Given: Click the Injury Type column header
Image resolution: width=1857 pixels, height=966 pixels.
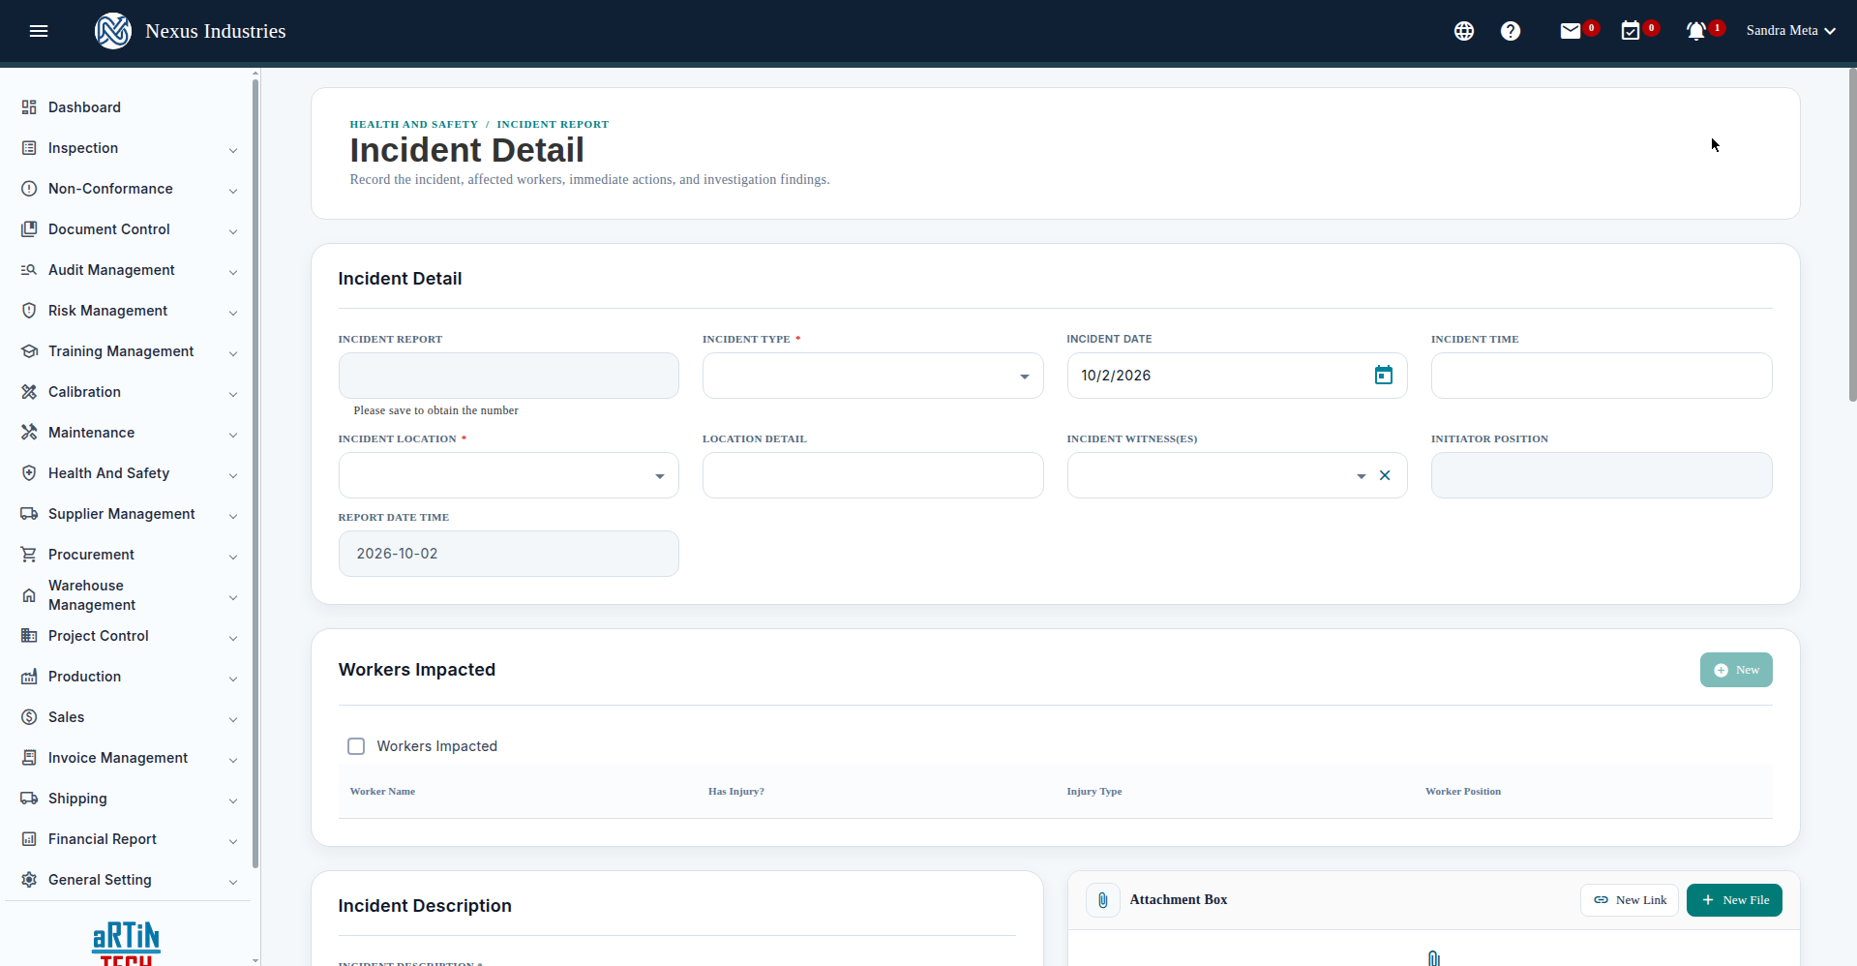Looking at the screenshot, I should coord(1094,792).
